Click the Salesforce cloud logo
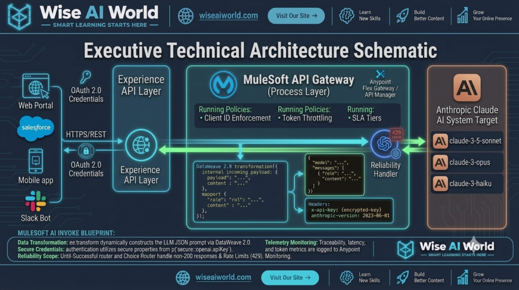The width and height of the screenshot is (519, 290). [x=35, y=128]
